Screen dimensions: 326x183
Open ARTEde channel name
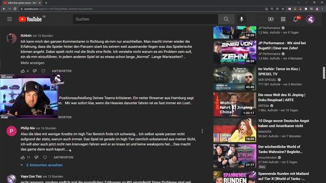point(263,106)
